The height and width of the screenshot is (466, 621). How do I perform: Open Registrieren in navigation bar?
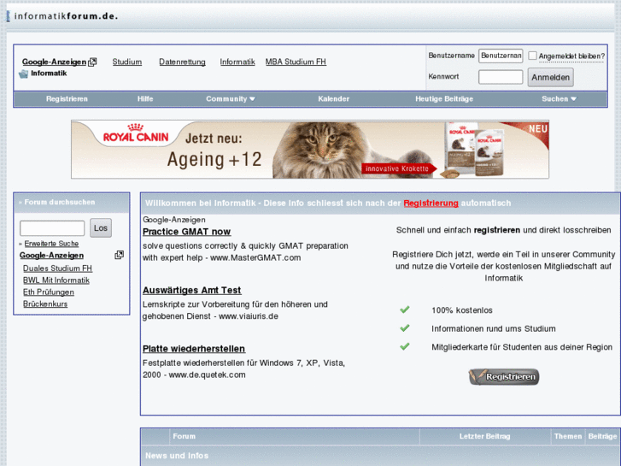[67, 98]
